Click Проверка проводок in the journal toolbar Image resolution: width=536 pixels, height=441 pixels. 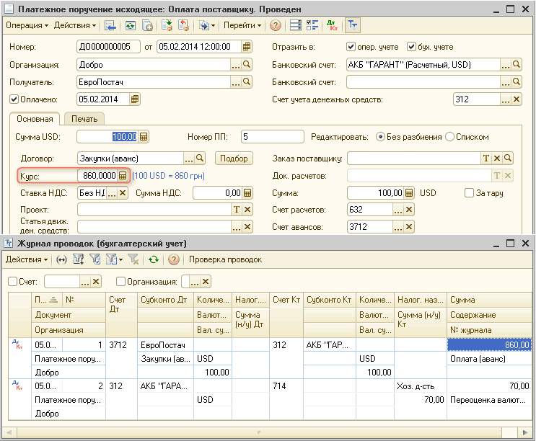click(225, 259)
